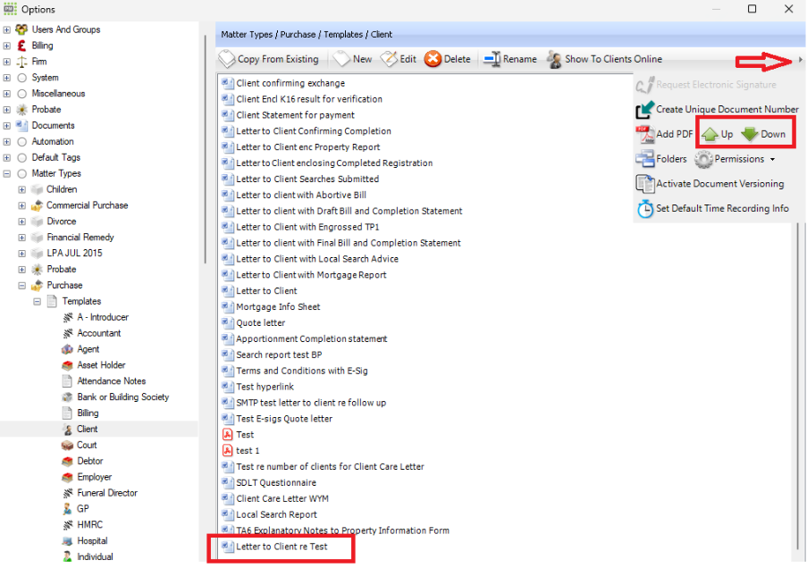Expand the Divorce matter type

click(x=21, y=221)
